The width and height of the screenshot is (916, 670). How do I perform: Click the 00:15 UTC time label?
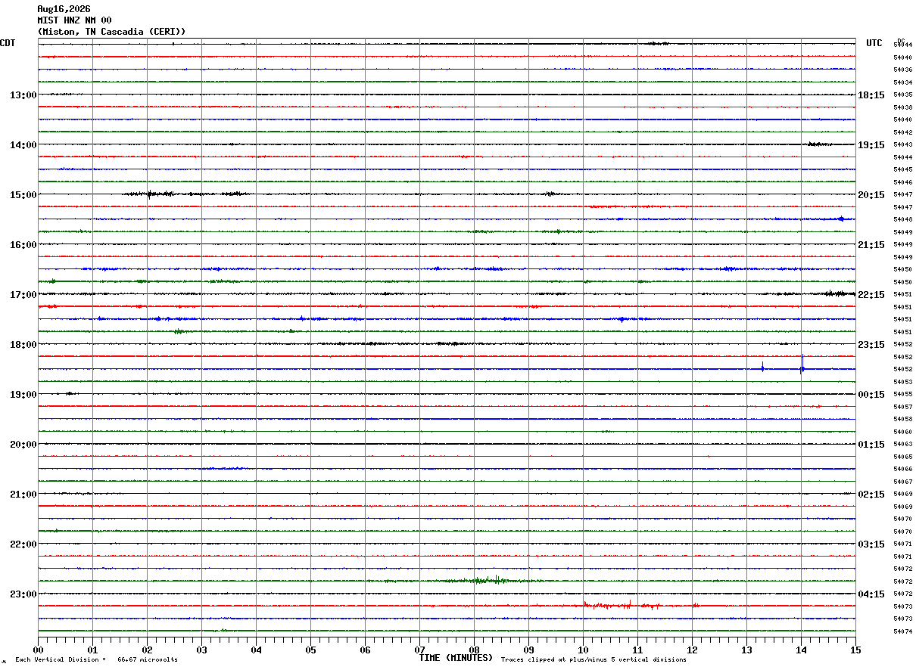(871, 395)
